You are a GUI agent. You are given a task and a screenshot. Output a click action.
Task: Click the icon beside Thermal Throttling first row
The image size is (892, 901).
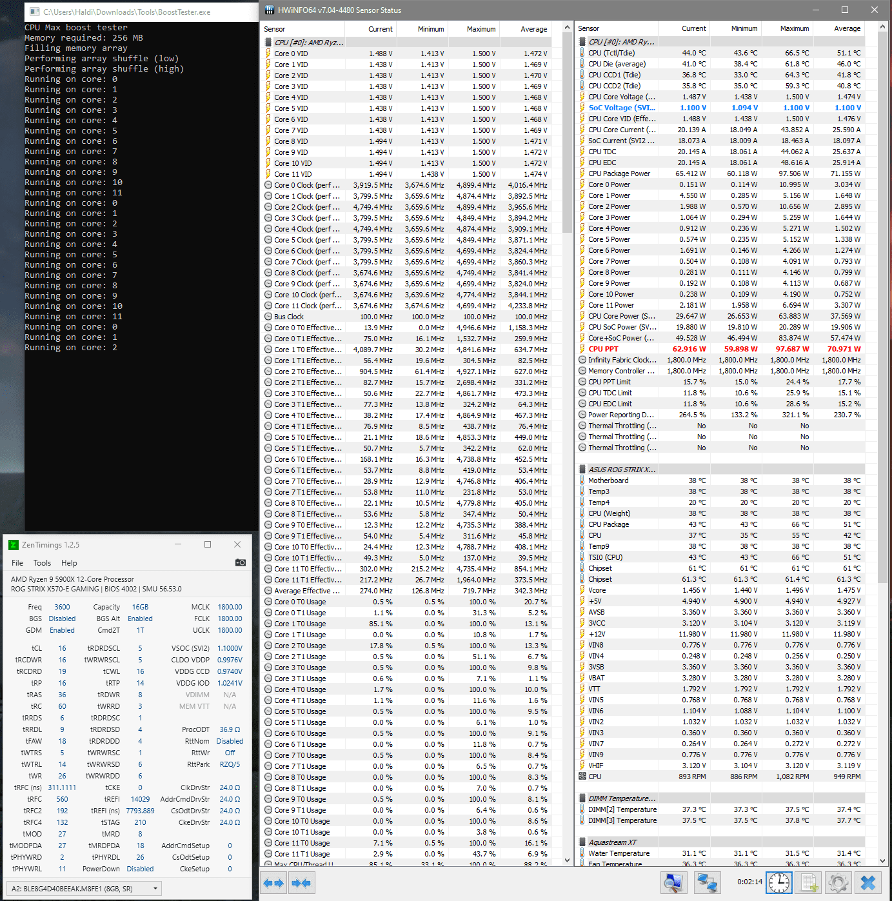click(582, 426)
